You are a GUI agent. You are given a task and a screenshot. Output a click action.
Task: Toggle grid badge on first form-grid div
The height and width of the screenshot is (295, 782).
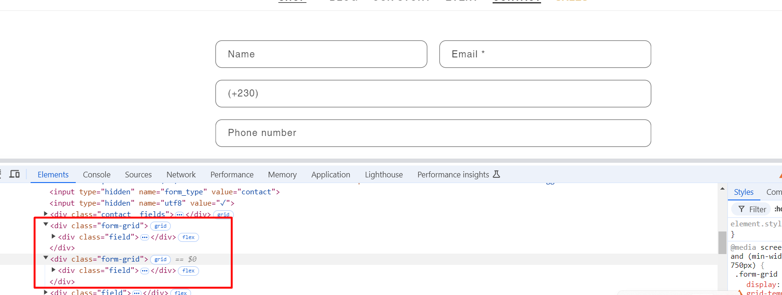click(x=160, y=226)
